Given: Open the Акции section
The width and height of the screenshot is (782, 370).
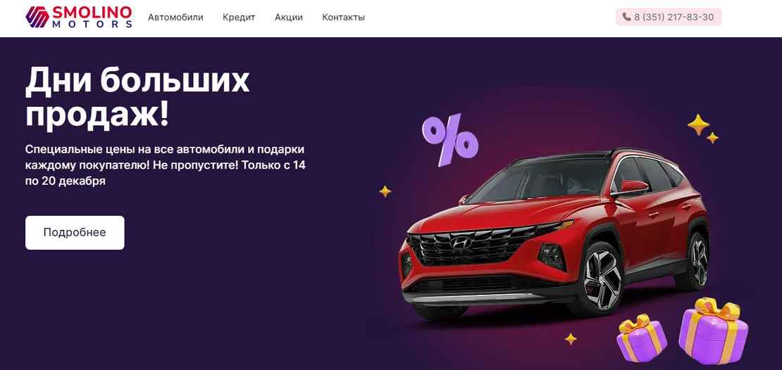Looking at the screenshot, I should (289, 18).
